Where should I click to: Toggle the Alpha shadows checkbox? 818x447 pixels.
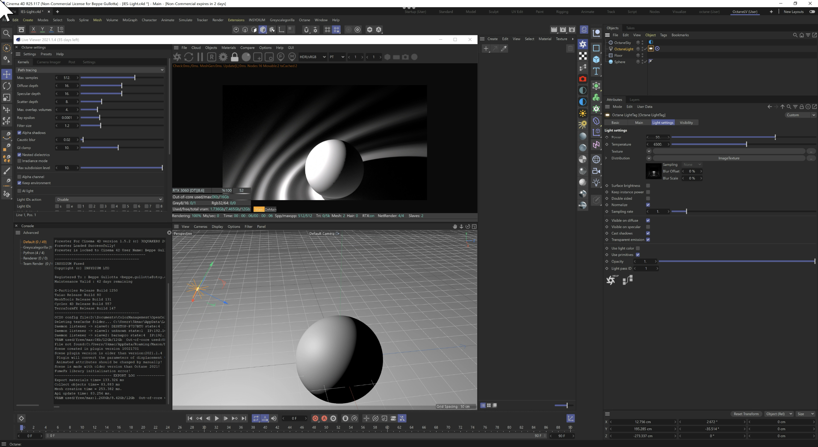(x=19, y=133)
